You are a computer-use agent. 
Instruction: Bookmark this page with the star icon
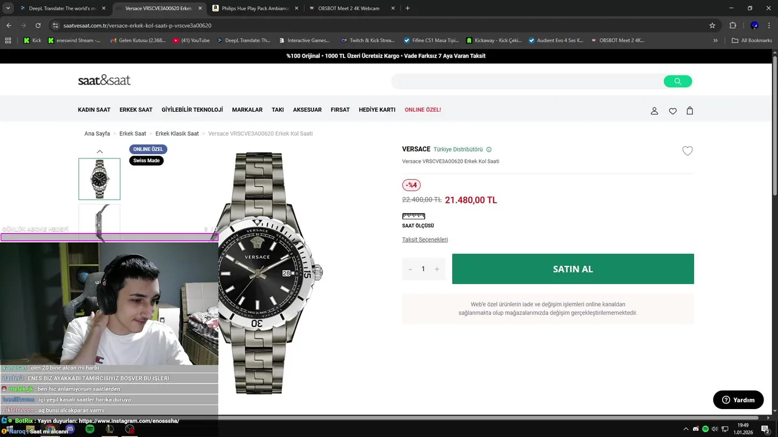point(712,25)
